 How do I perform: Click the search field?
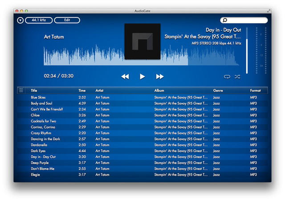tap(244, 20)
